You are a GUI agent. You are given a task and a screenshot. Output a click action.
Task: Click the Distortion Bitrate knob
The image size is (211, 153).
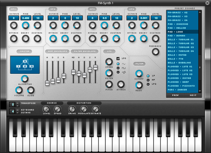click(x=96, y=109)
